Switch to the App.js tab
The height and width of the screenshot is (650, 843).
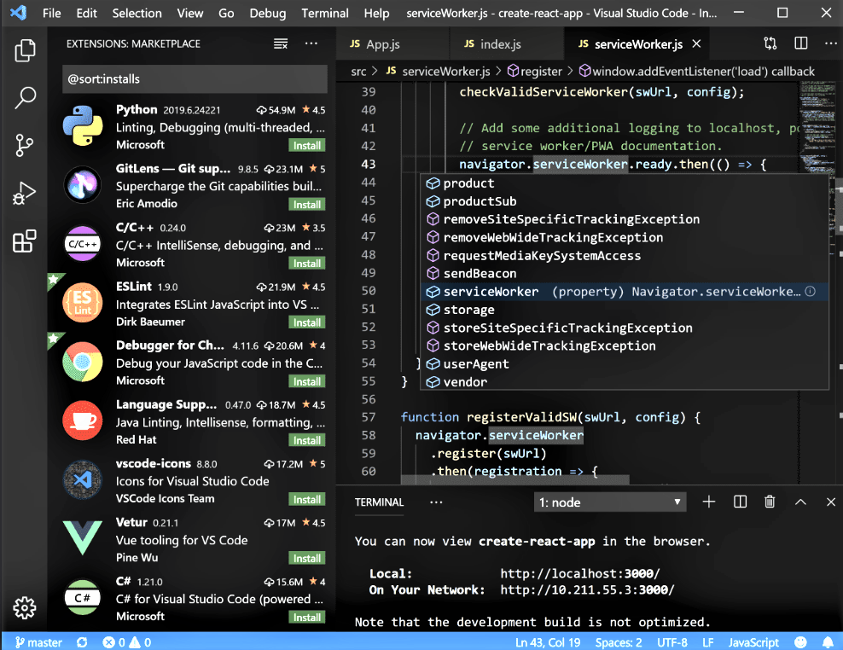392,44
